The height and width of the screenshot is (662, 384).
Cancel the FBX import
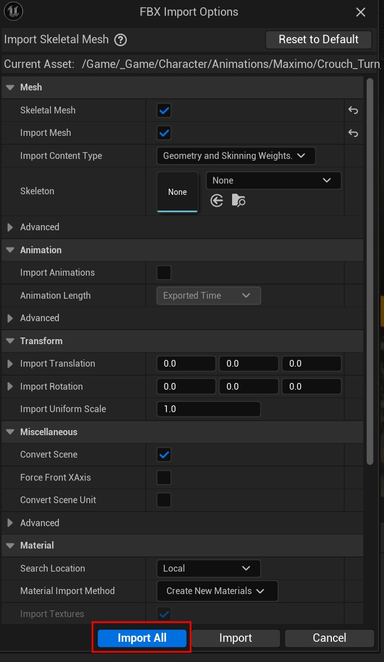(x=330, y=638)
